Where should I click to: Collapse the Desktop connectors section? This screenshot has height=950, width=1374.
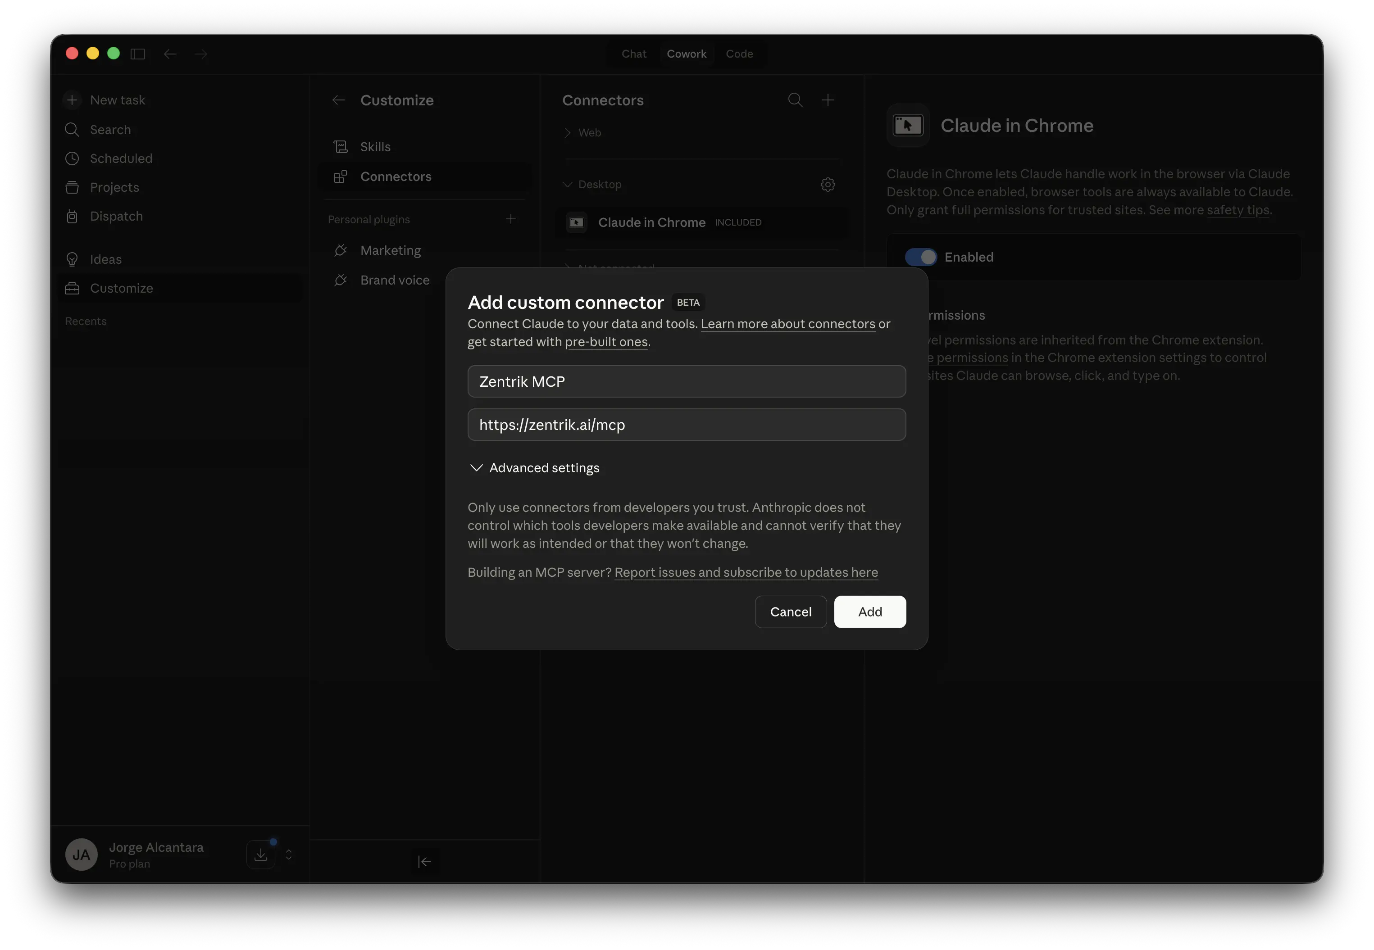[568, 184]
